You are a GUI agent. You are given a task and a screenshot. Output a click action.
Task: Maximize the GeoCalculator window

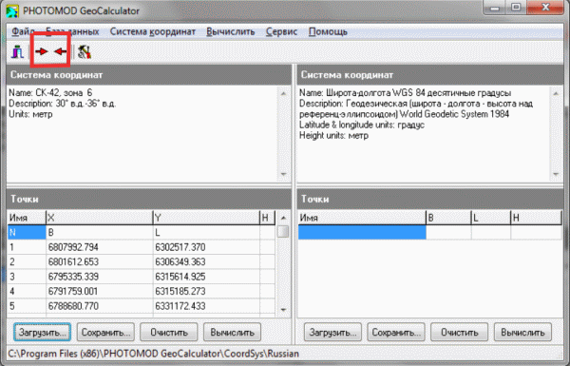[x=516, y=8]
